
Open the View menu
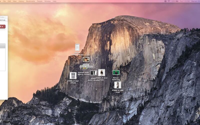coord(15,1)
